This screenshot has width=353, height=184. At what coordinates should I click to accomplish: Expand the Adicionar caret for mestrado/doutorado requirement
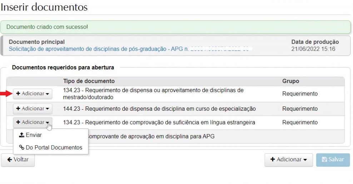(x=48, y=94)
